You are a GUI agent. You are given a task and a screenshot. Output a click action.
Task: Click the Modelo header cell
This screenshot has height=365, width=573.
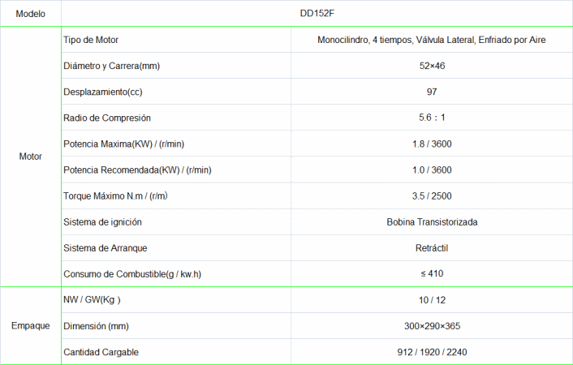30,14
